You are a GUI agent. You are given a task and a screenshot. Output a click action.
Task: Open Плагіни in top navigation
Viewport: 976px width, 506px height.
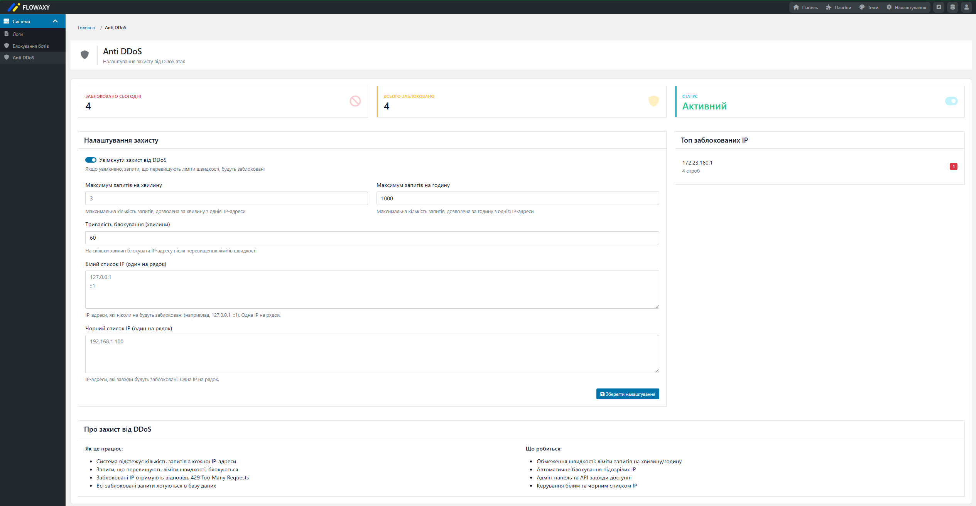(x=839, y=7)
